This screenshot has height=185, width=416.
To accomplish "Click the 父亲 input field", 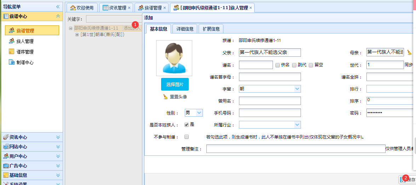I will click(x=270, y=53).
